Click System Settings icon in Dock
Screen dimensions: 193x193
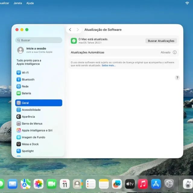pyautogui.click(x=169, y=184)
